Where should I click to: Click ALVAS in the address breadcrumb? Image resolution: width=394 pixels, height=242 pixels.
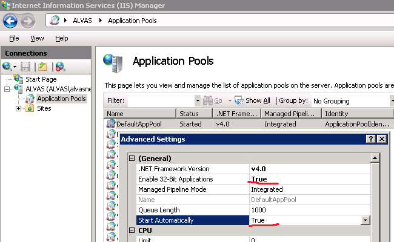pyautogui.click(x=82, y=21)
